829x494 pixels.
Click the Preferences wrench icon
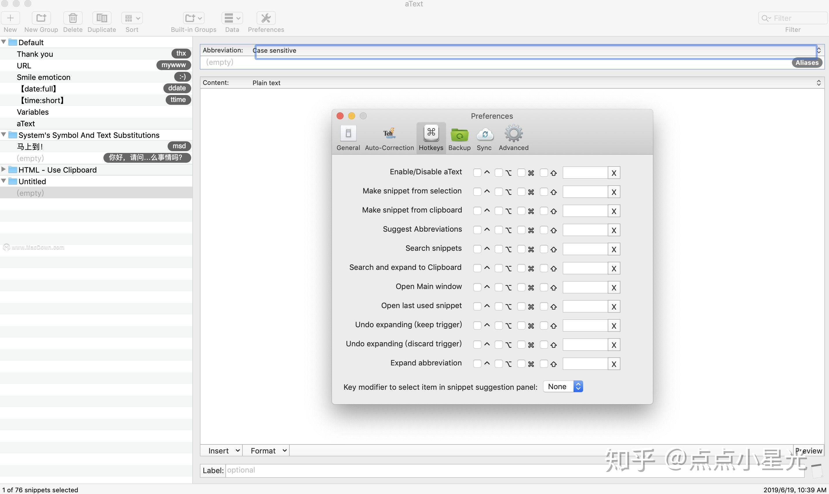(266, 18)
